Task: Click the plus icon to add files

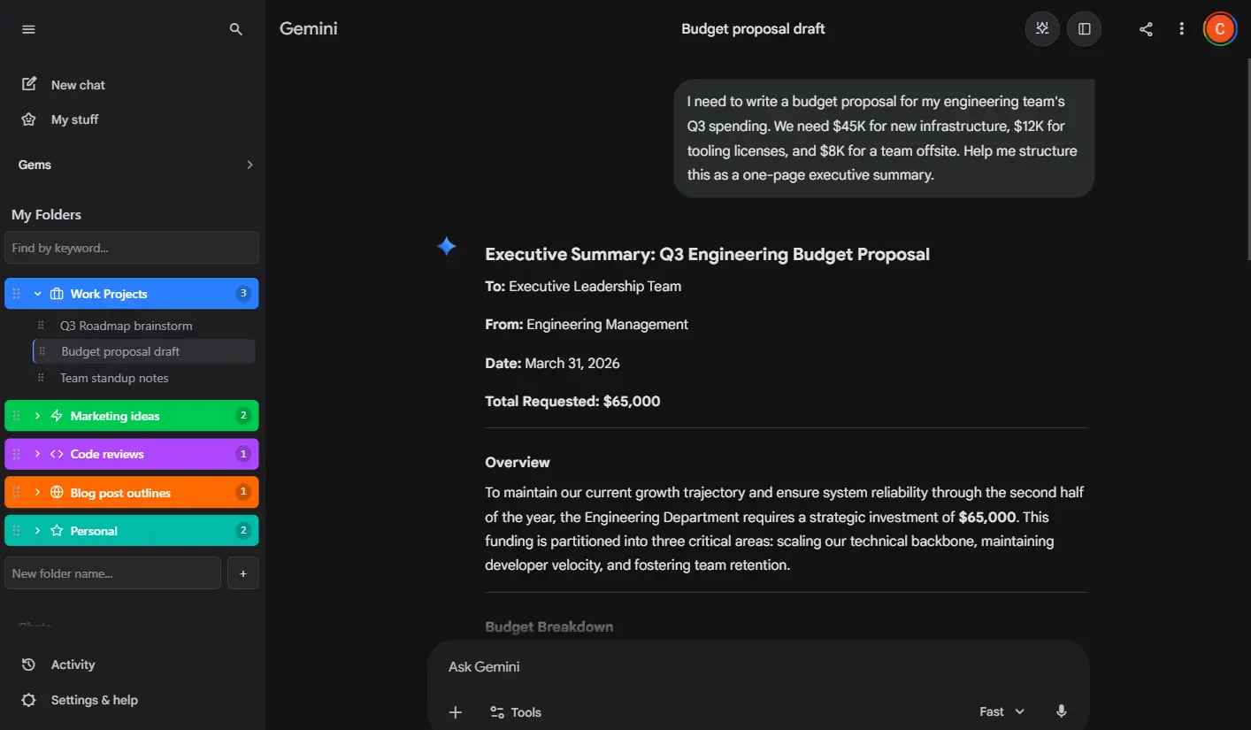Action: click(x=456, y=712)
